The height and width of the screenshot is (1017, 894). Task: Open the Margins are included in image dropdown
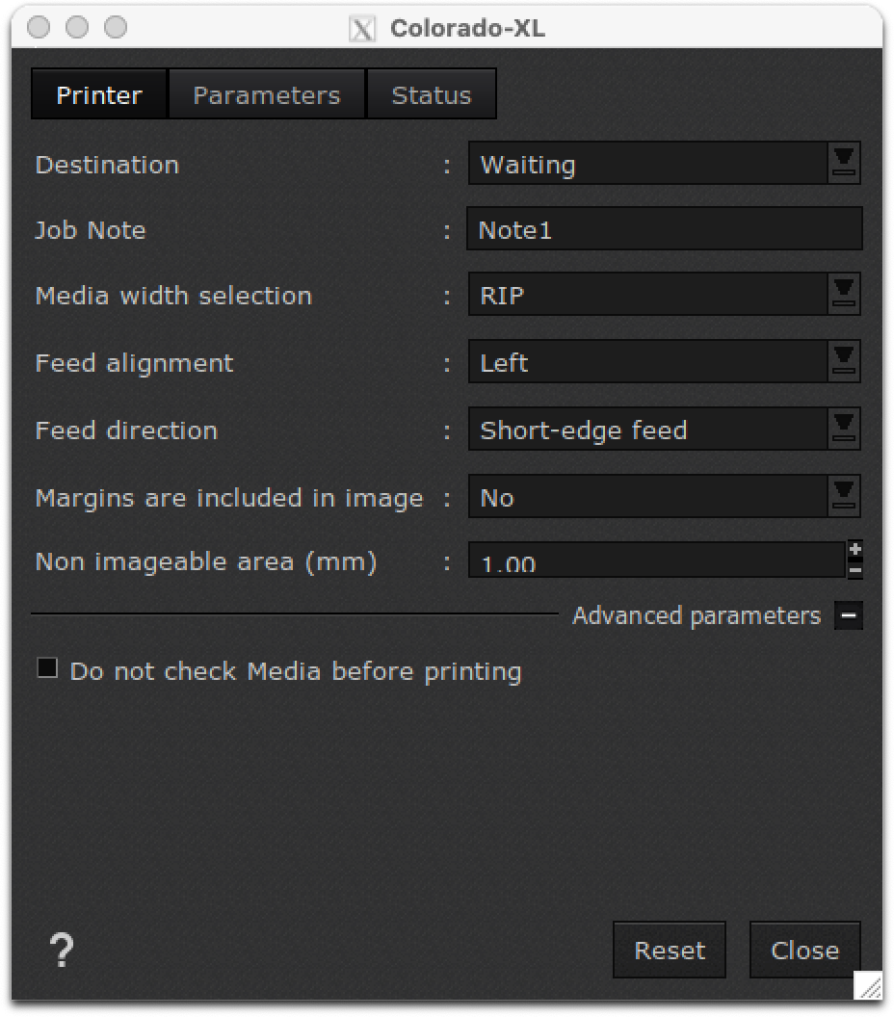[665, 497]
